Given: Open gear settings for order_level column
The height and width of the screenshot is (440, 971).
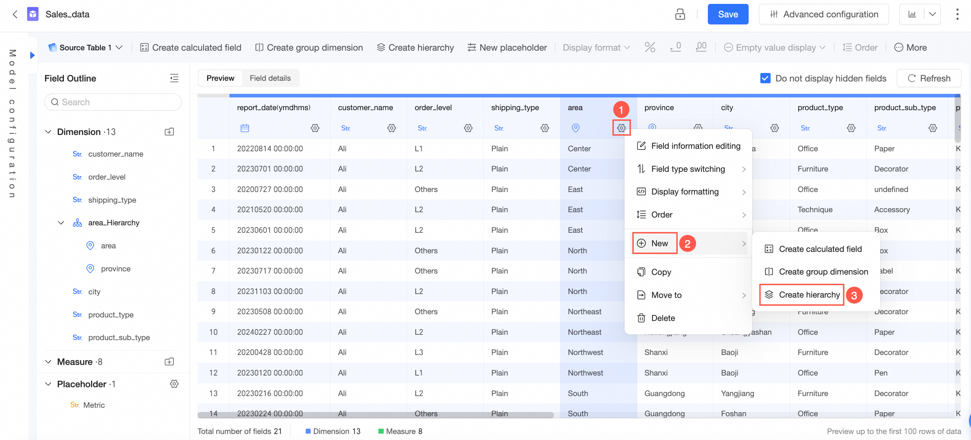Looking at the screenshot, I should (x=468, y=128).
